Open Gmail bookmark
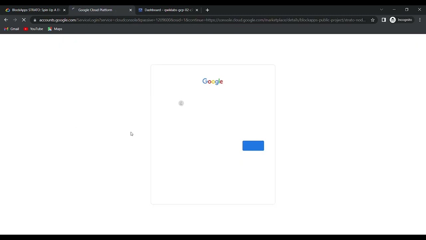Screen dimensions: 426x240 pyautogui.click(x=12, y=29)
